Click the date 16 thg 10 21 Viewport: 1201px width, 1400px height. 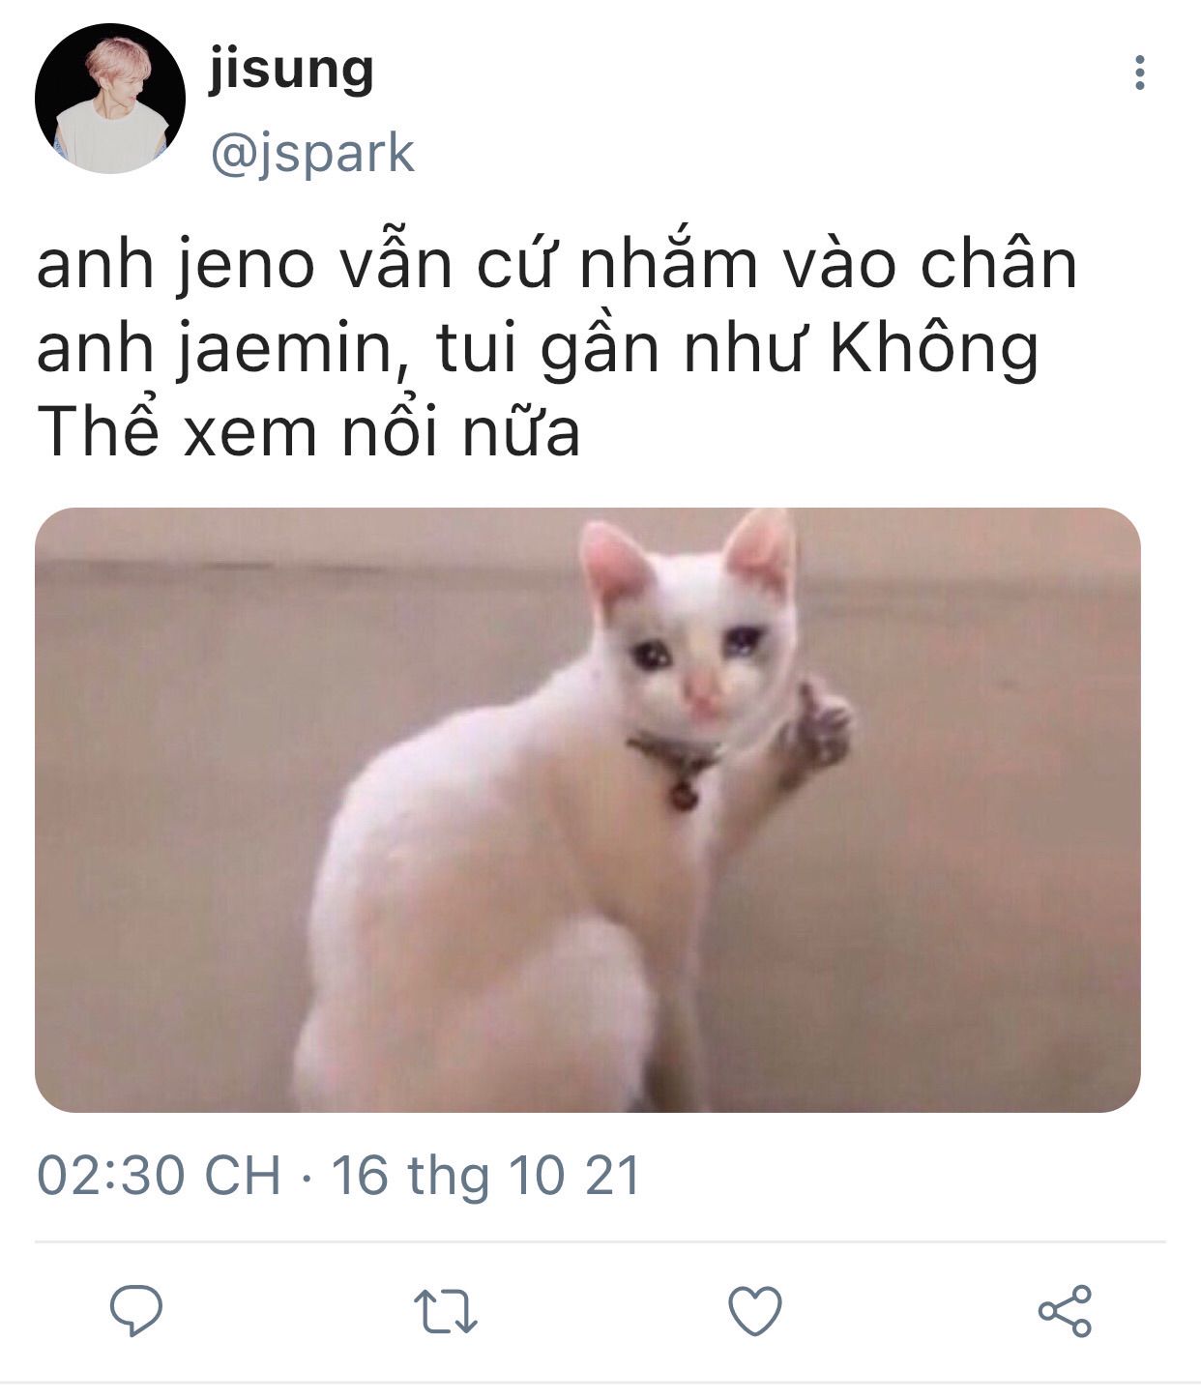coord(486,1176)
